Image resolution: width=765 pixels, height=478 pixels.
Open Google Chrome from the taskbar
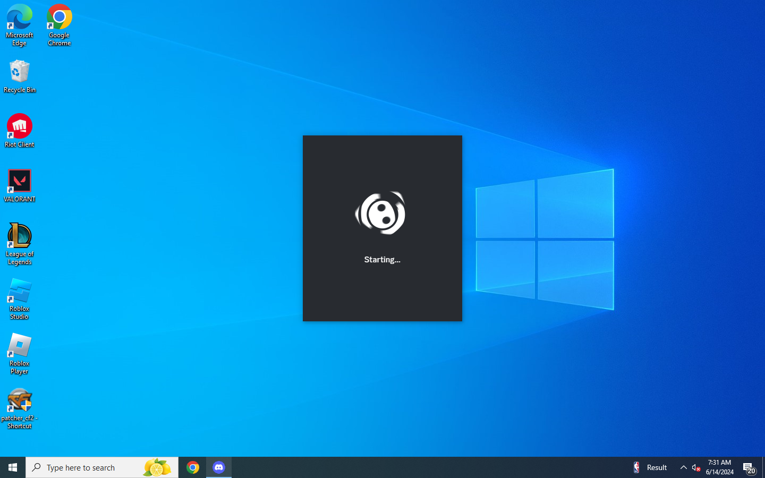(193, 467)
